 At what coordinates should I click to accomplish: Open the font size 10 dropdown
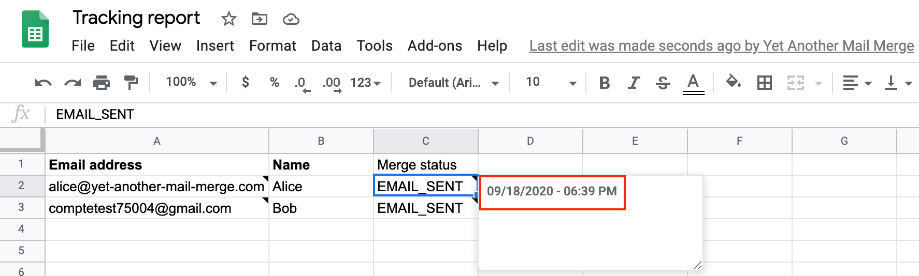(551, 83)
